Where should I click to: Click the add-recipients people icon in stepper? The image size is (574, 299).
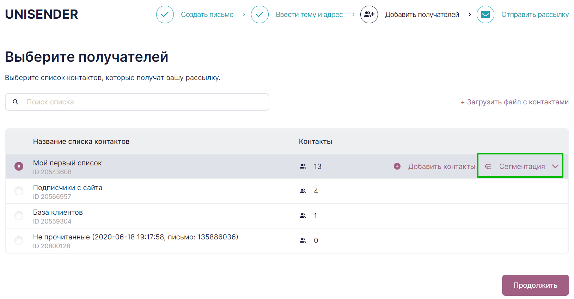pos(369,14)
